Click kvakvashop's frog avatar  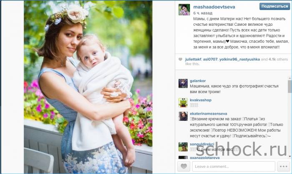(x=183, y=103)
